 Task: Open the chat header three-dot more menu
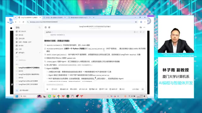144,27
